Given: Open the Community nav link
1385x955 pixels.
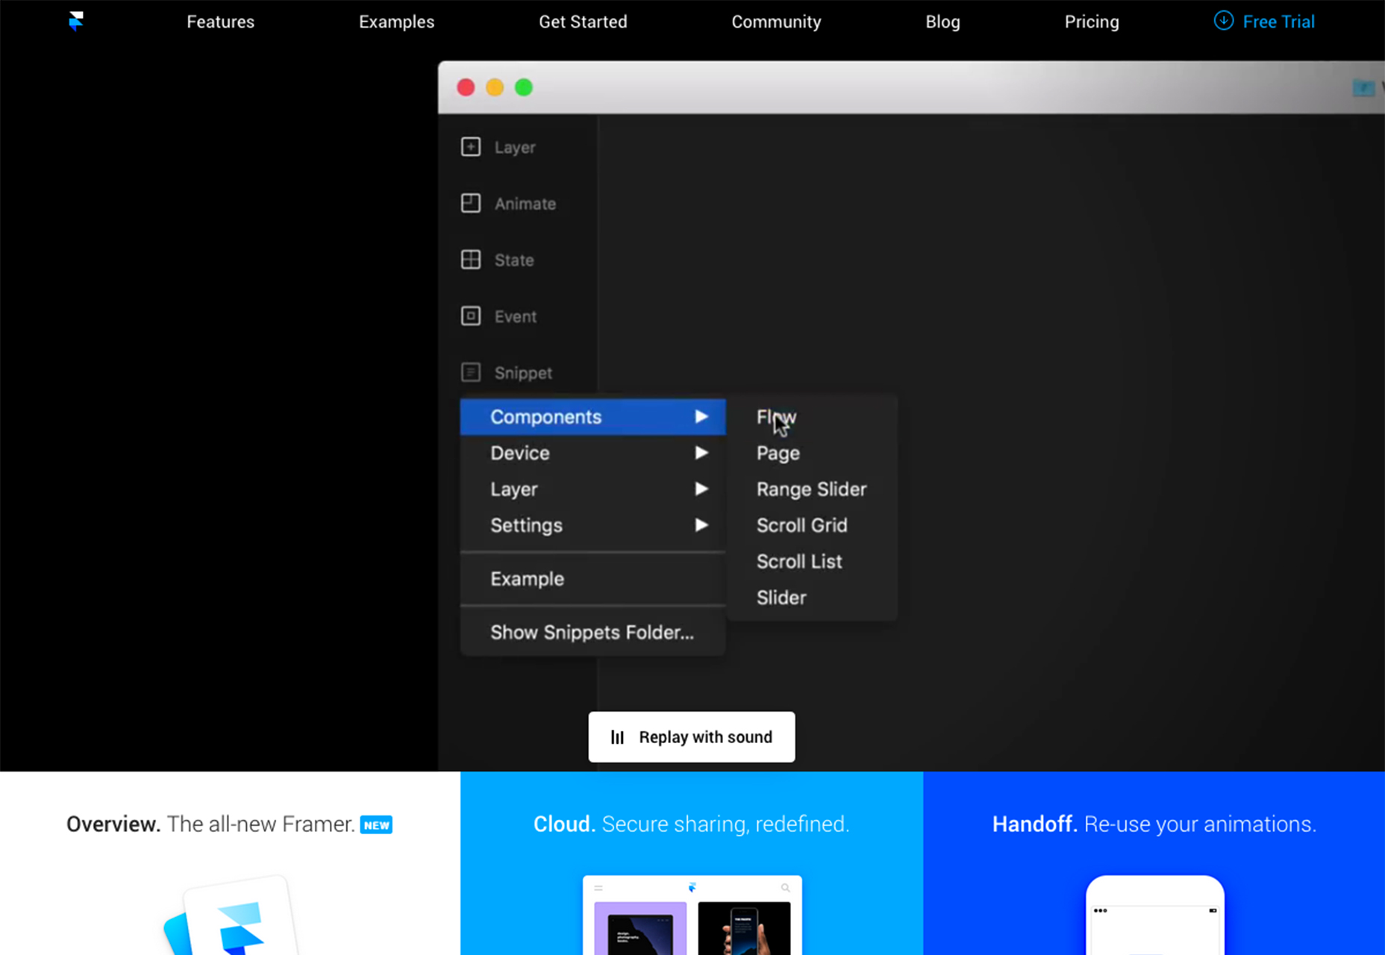Looking at the screenshot, I should (x=776, y=22).
